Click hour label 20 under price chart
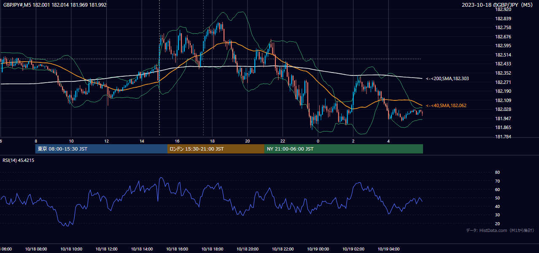Viewport: 539px width, 253px height. coord(248,141)
